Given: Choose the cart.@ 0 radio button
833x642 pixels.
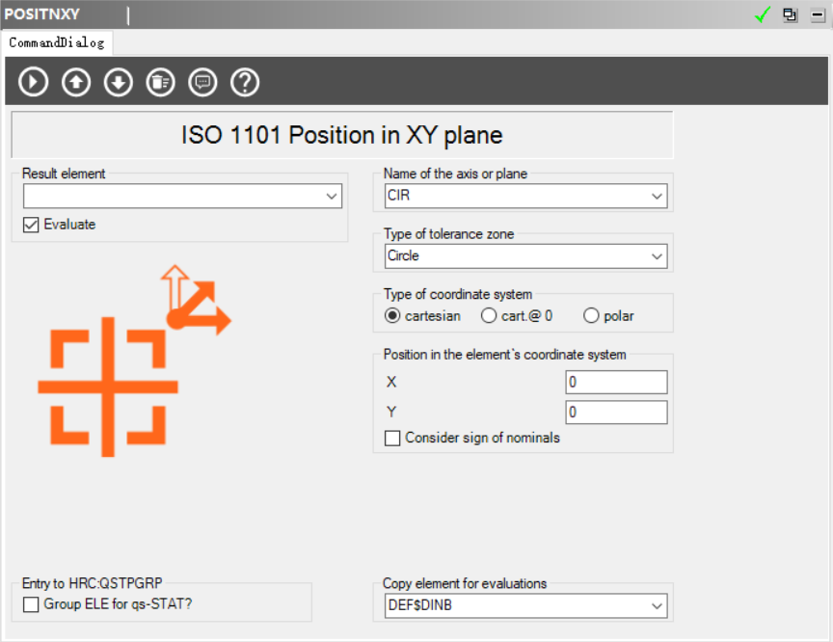Looking at the screenshot, I should click(489, 316).
